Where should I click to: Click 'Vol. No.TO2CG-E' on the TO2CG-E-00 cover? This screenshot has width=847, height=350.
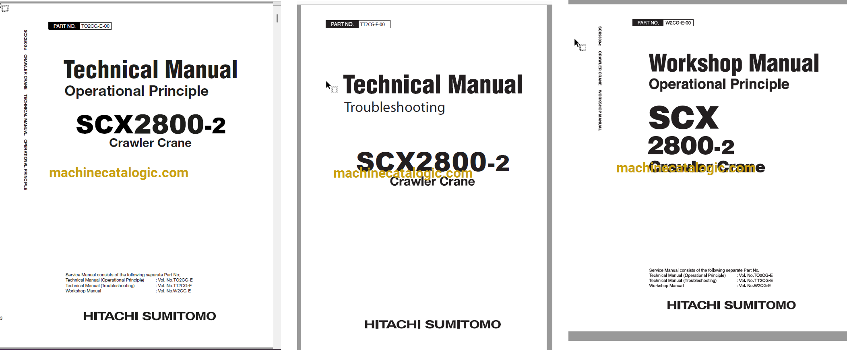click(175, 280)
